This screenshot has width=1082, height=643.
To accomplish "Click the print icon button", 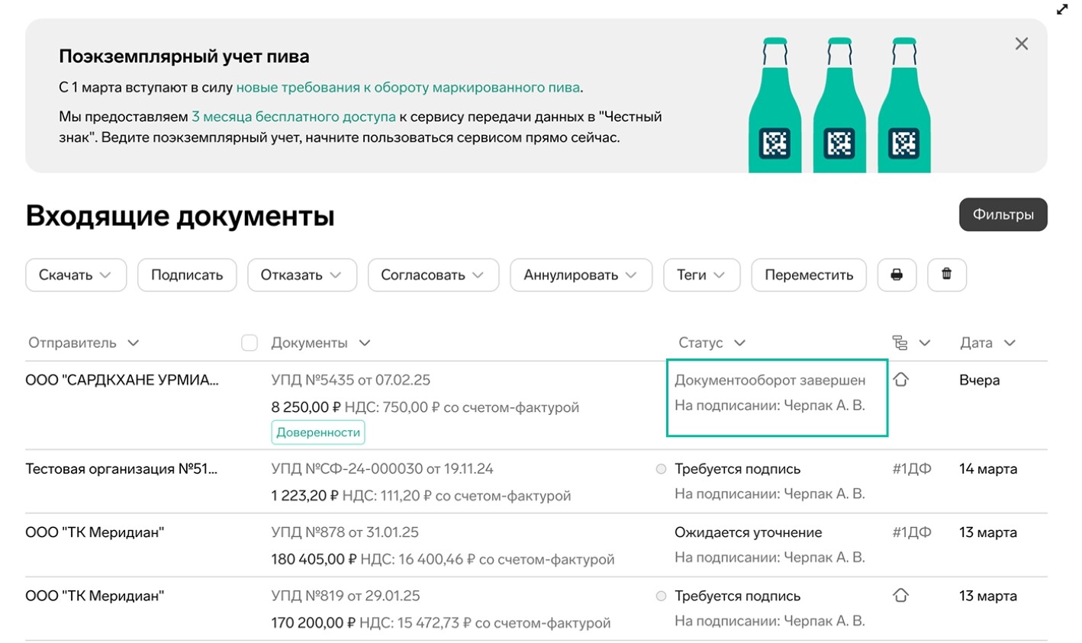I will click(897, 275).
